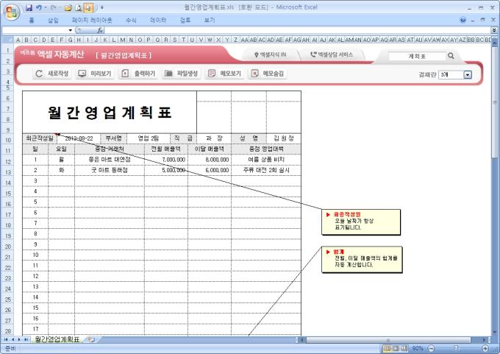Select row 12 header
The width and height of the screenshot is (500, 354).
(x=7, y=161)
